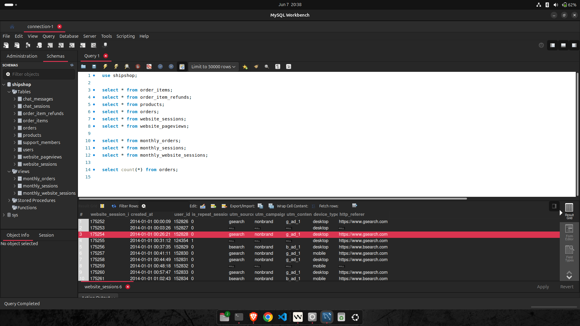The height and width of the screenshot is (326, 580).
Task: Open Field Types panel
Action: (569, 254)
